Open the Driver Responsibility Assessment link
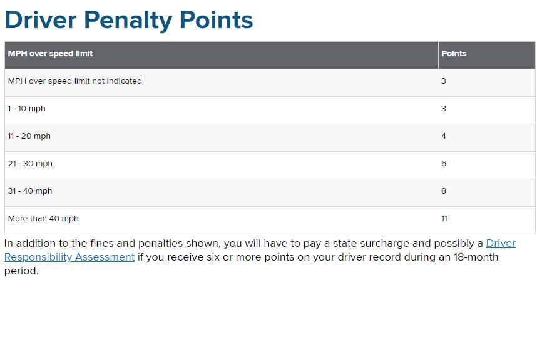The height and width of the screenshot is (343, 547). (x=69, y=257)
